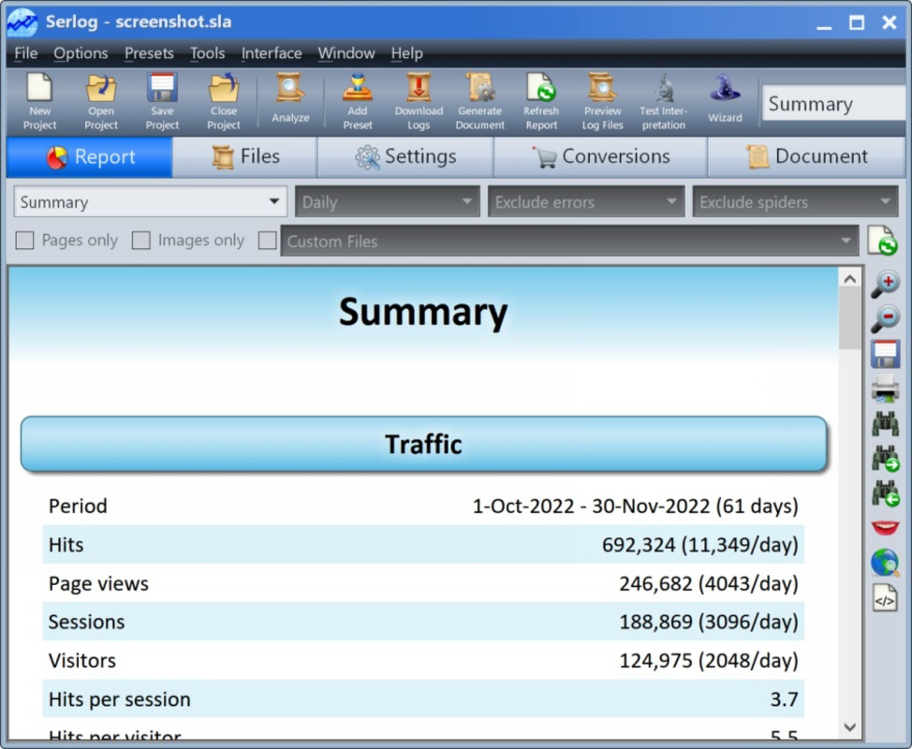Open the Summary report dropdown
Viewport: 912px width, 749px height.
click(x=150, y=202)
